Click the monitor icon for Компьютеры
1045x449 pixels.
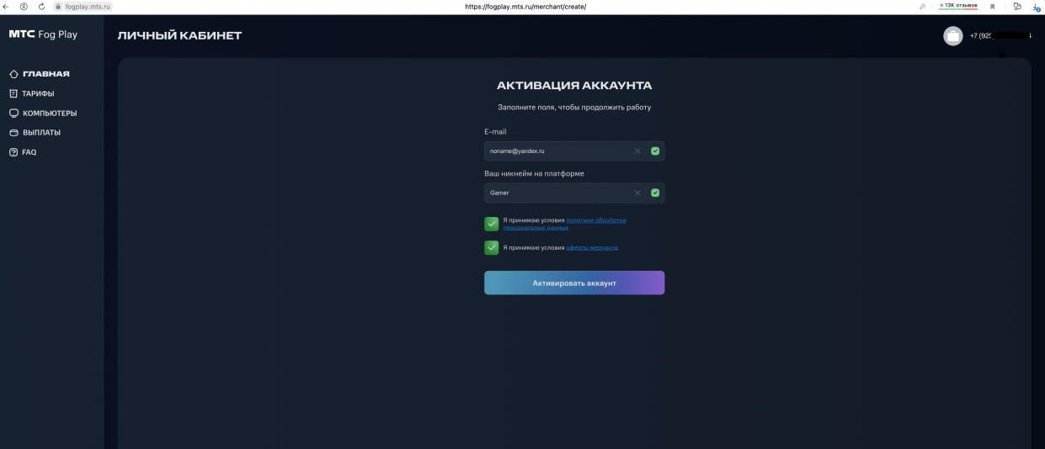pos(13,114)
